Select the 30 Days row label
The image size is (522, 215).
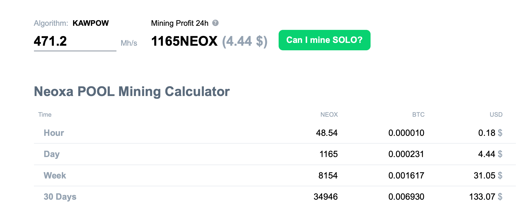(60, 197)
